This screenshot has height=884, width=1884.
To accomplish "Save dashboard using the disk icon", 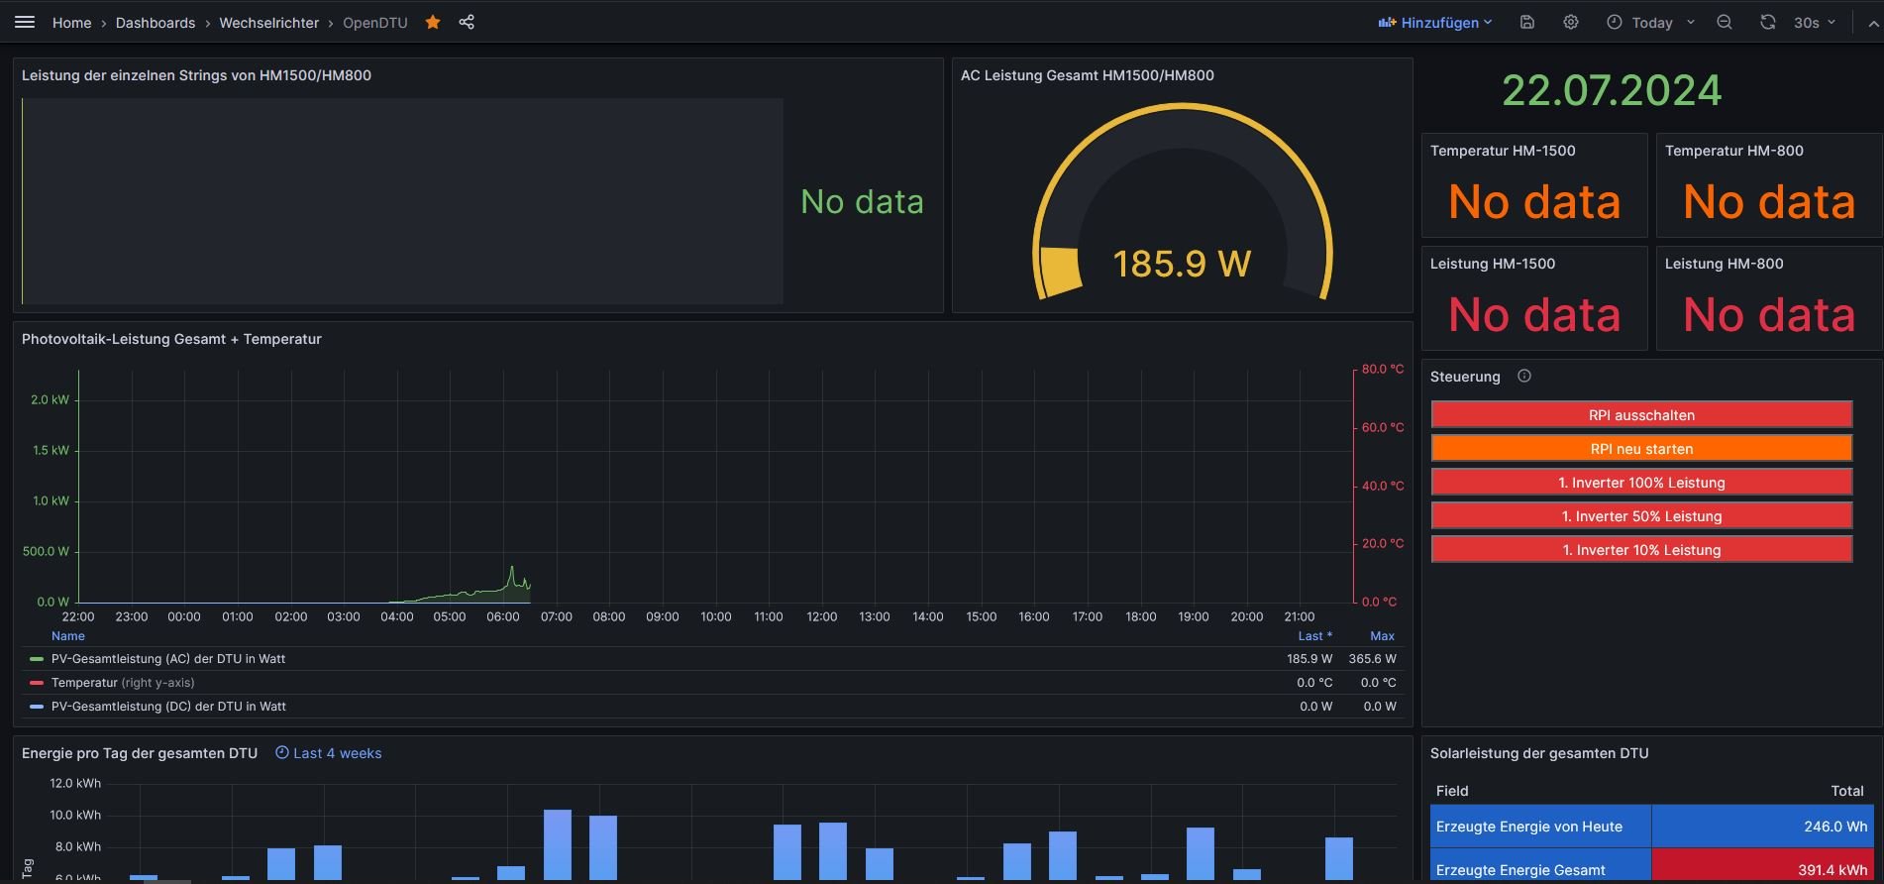I will (1527, 22).
